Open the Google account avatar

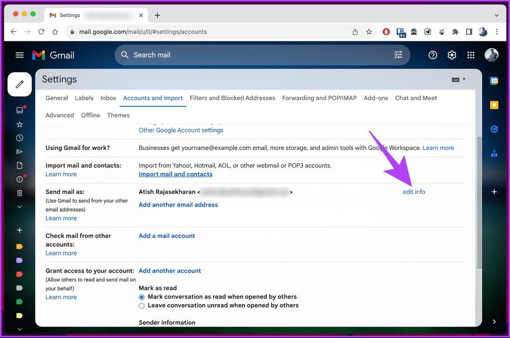click(491, 55)
